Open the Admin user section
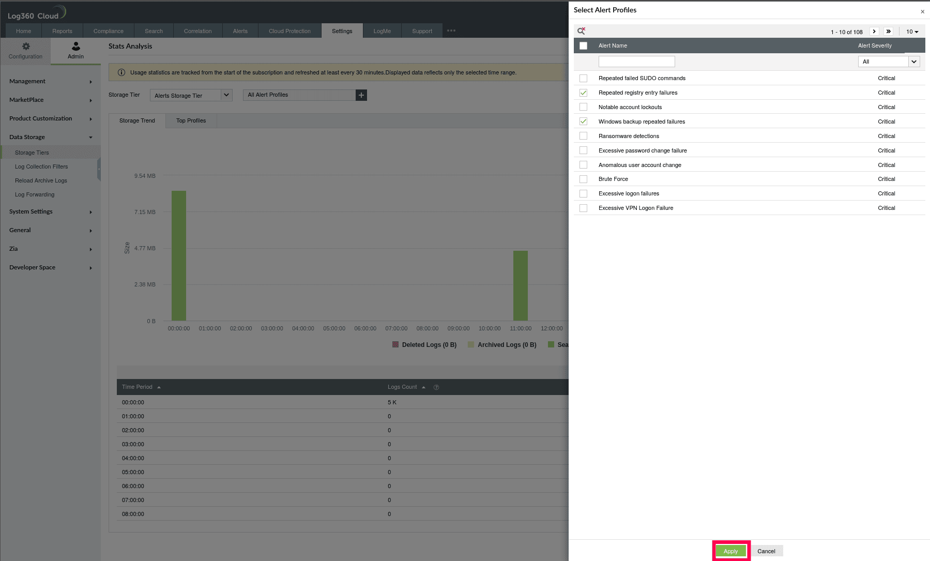 point(75,51)
